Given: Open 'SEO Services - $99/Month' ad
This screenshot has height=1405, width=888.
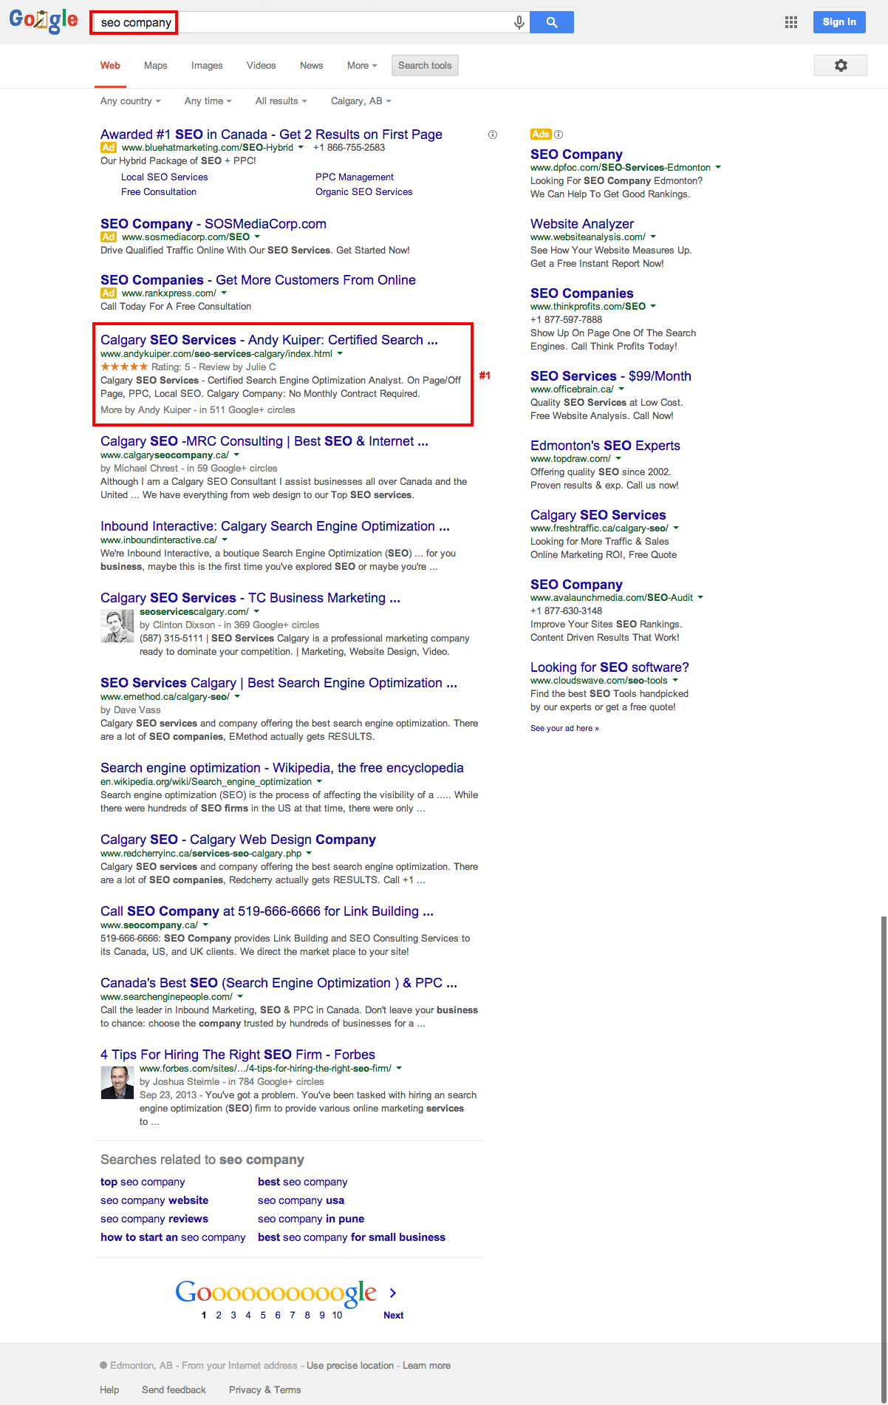Looking at the screenshot, I should (x=611, y=376).
